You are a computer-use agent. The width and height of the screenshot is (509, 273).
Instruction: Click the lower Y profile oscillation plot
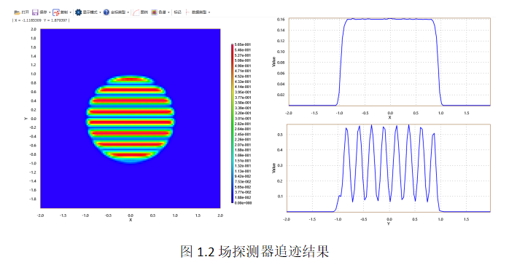click(x=389, y=168)
